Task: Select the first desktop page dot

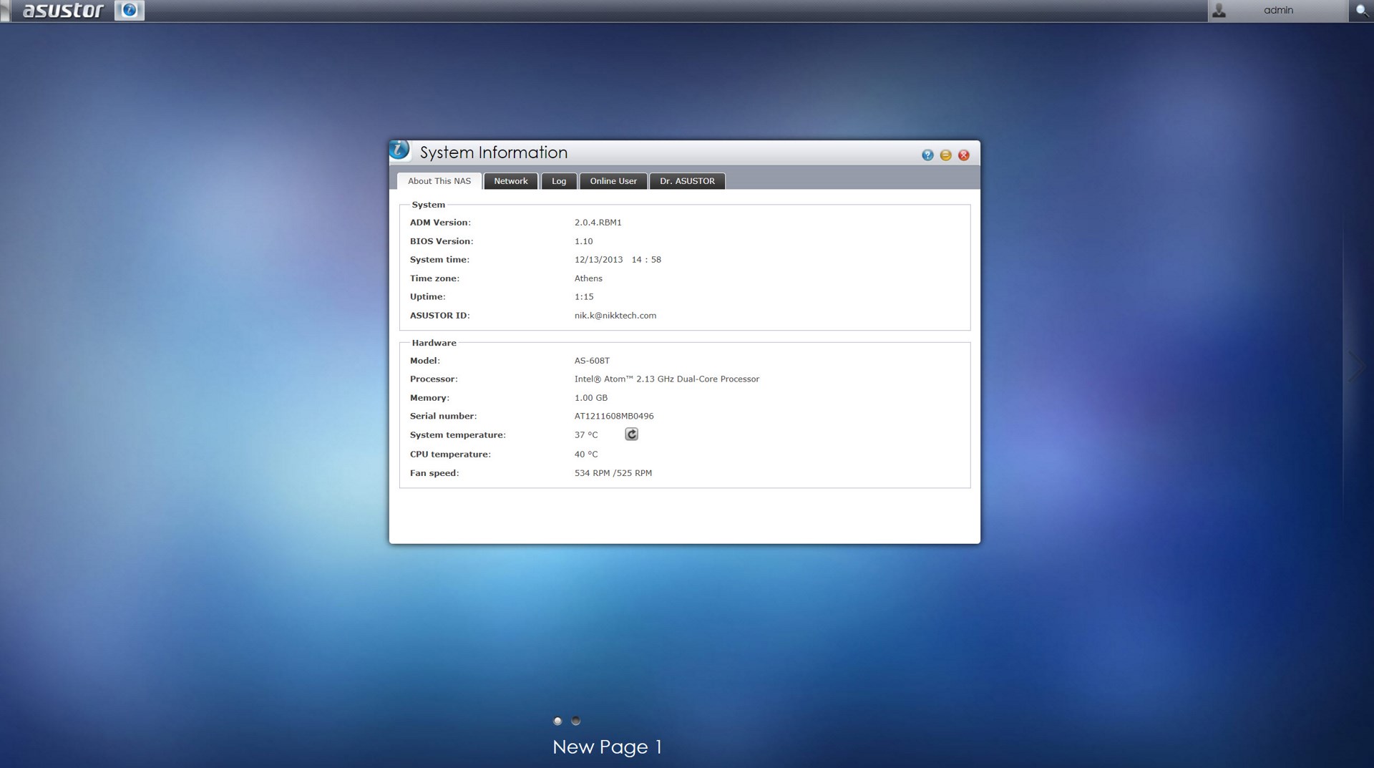Action: [557, 721]
